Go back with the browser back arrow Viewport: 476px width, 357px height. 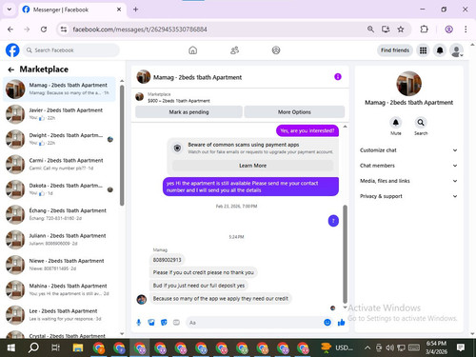(10, 30)
